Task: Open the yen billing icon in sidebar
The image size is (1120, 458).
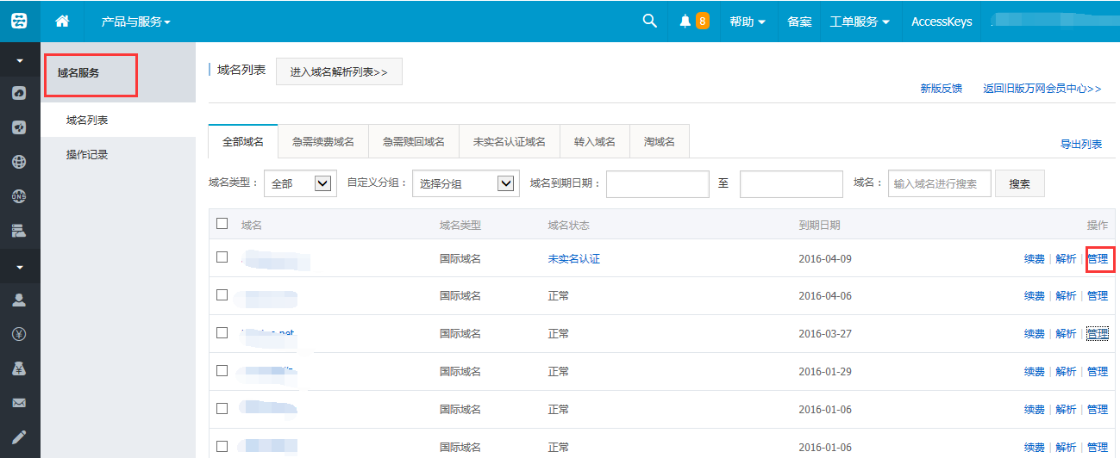Action: coord(19,334)
